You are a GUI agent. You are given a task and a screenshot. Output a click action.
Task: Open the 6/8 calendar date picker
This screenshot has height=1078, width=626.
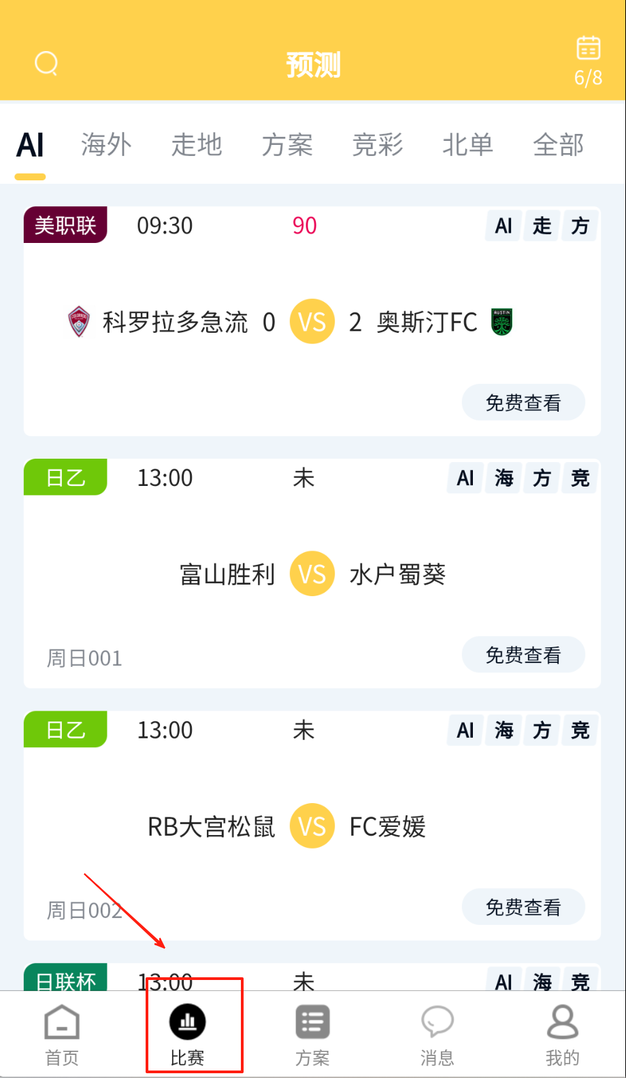pos(588,60)
